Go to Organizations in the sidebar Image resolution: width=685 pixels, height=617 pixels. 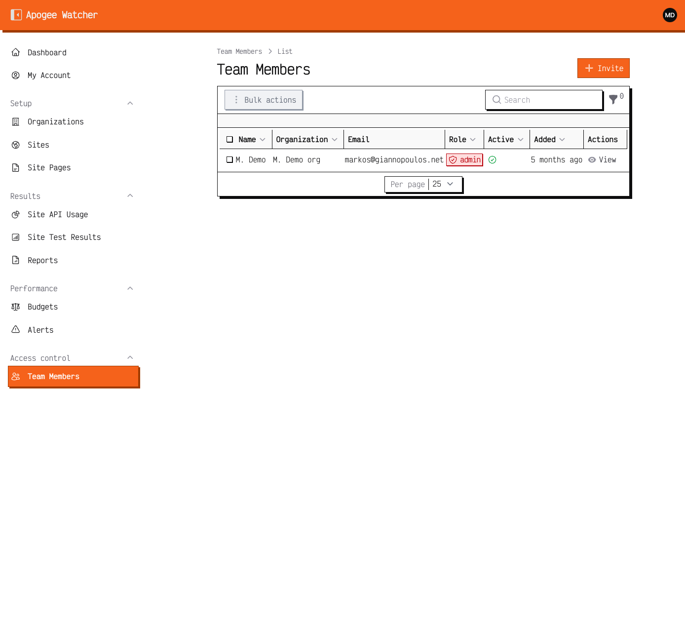(x=73, y=122)
